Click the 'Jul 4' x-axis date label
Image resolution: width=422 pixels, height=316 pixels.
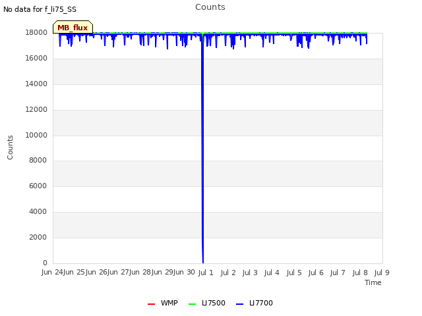coord(272,273)
